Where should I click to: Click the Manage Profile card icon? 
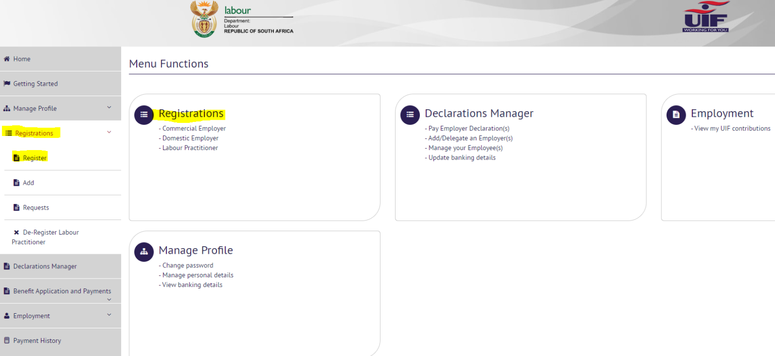tap(144, 252)
